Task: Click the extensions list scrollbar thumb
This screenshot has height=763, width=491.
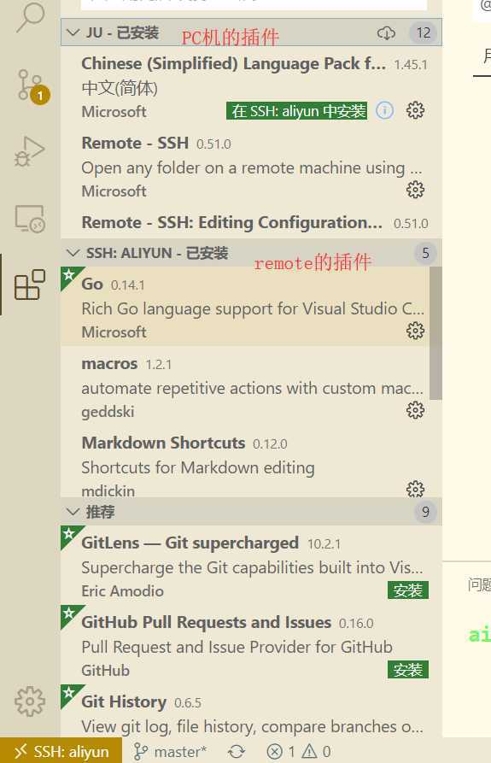Action: [x=436, y=333]
